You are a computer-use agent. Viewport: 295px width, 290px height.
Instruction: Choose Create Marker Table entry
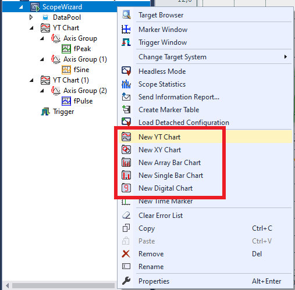(x=205, y=110)
